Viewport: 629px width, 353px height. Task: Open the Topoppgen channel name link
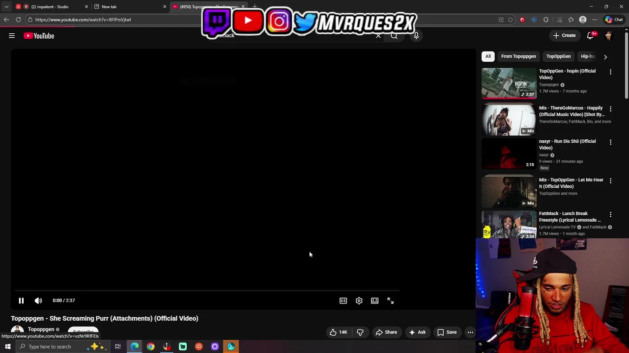click(x=41, y=329)
